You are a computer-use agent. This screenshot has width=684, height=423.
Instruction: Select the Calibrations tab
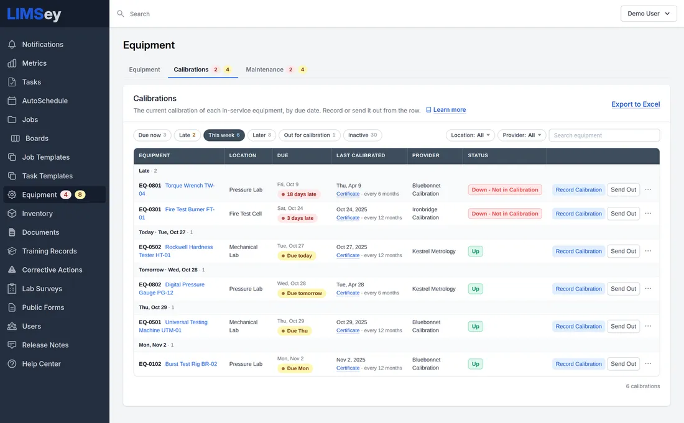(203, 70)
